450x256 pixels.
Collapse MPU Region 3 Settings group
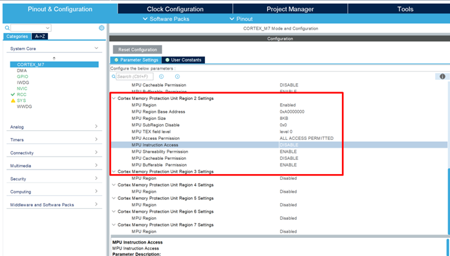[114, 172]
